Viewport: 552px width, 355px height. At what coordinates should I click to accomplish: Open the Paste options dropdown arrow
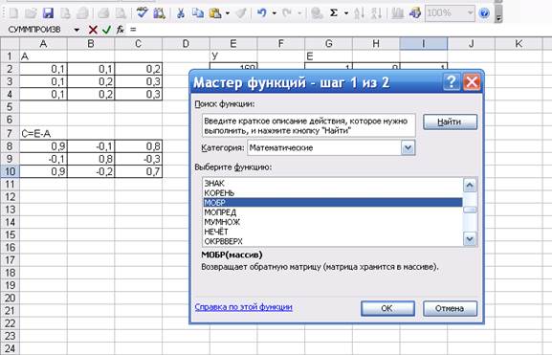pos(228,13)
